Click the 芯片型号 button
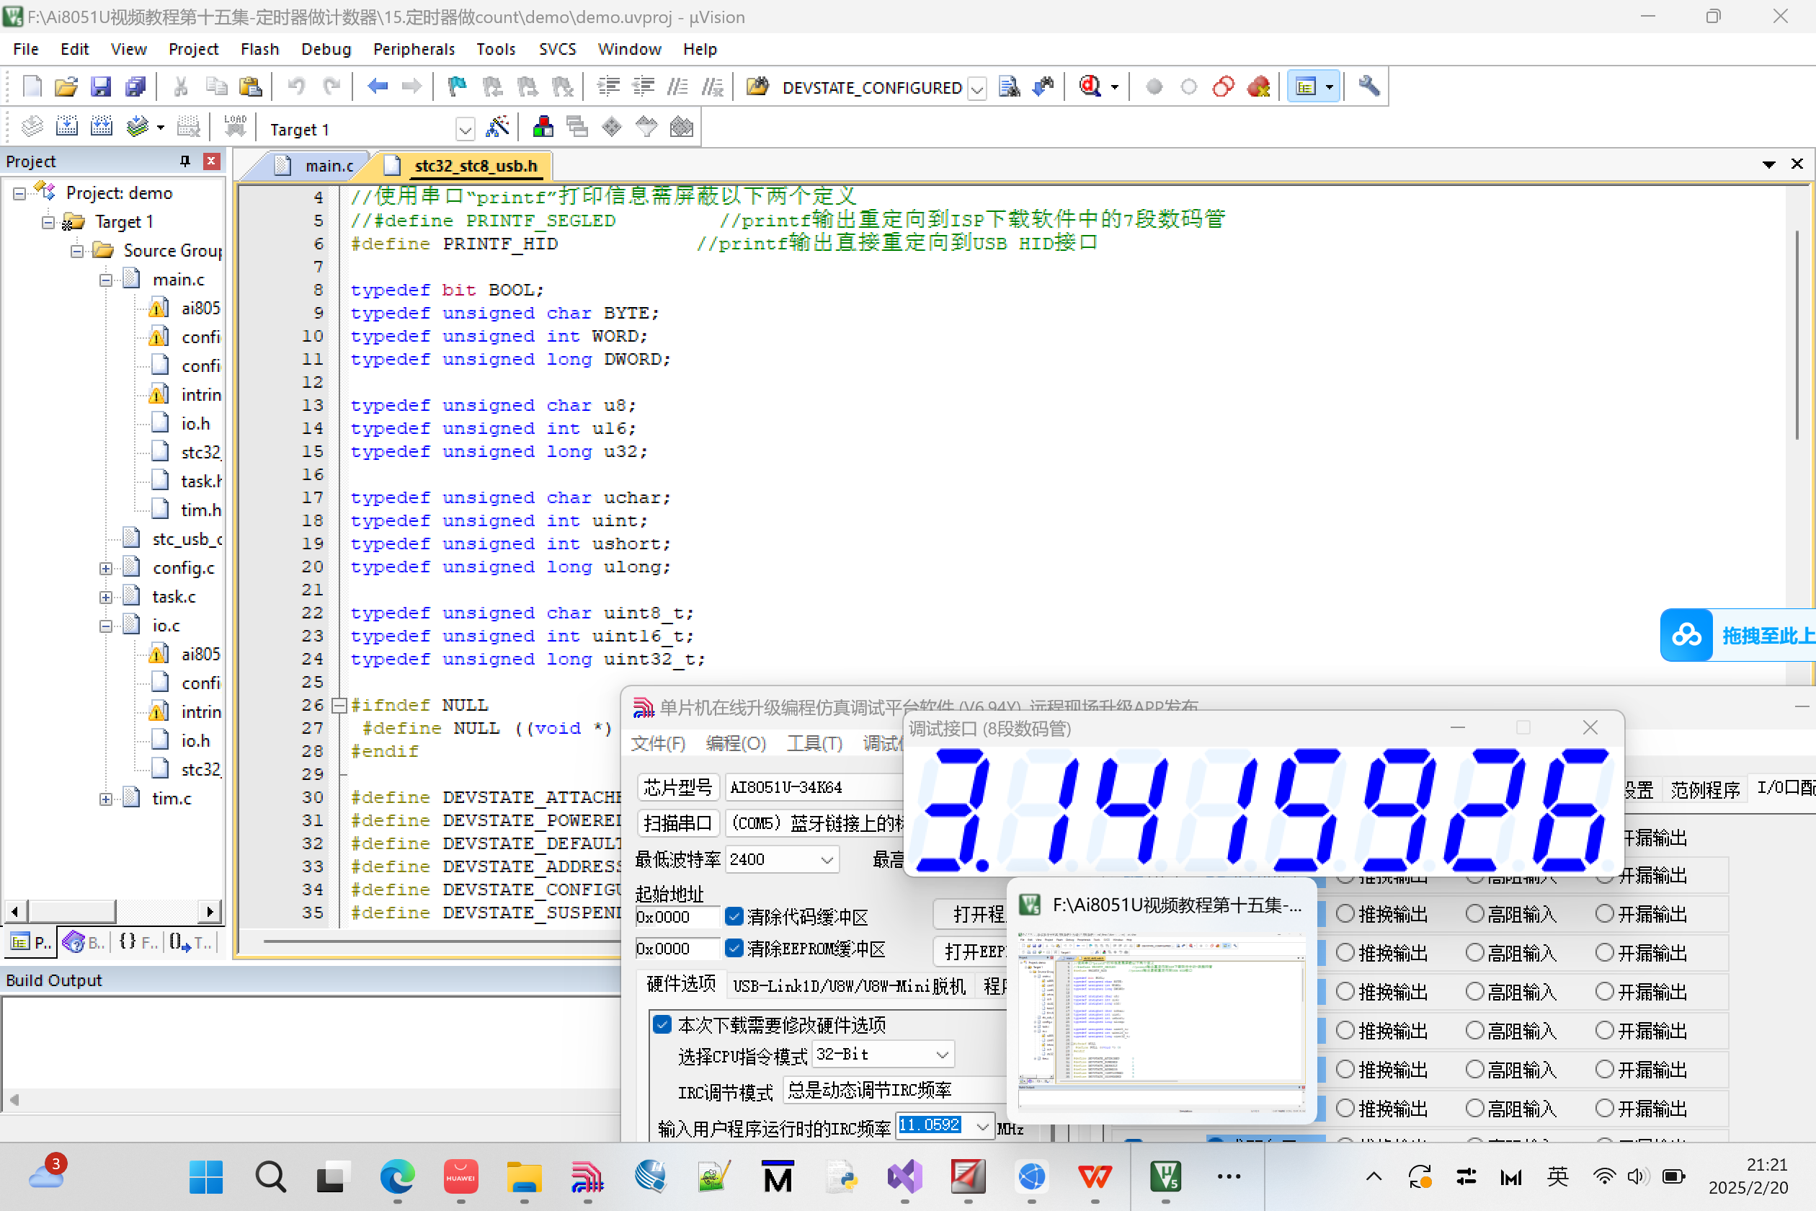Screen dimensions: 1816x1211 678,787
